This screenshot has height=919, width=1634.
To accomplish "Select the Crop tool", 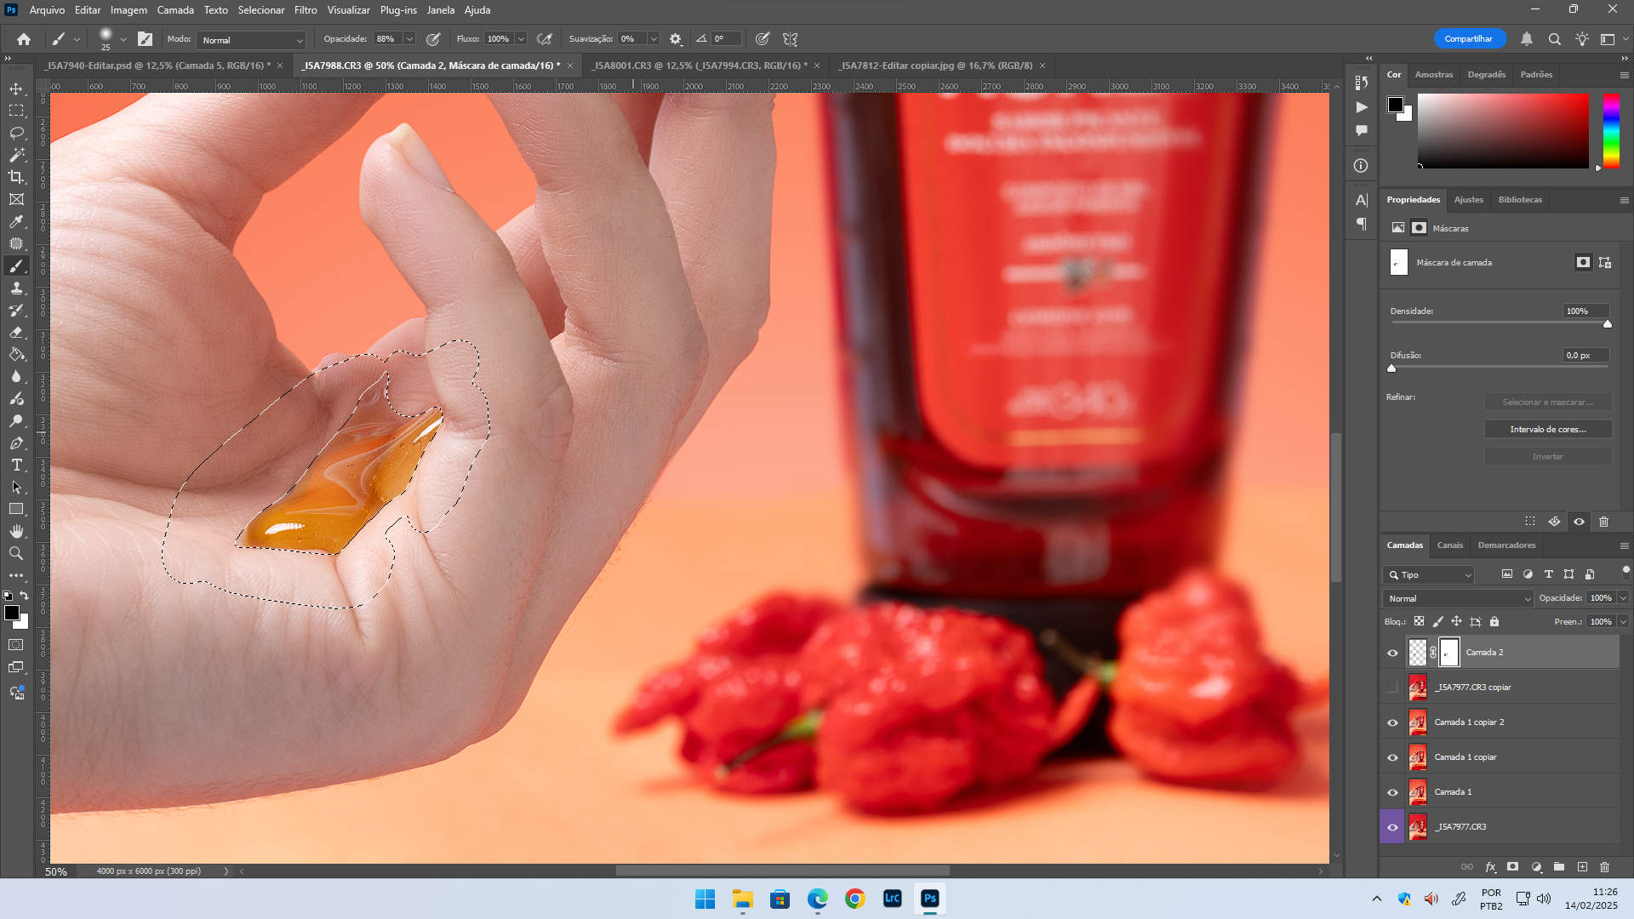I will [16, 177].
